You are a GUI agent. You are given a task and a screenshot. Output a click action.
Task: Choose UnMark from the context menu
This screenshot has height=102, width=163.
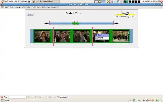102,35
